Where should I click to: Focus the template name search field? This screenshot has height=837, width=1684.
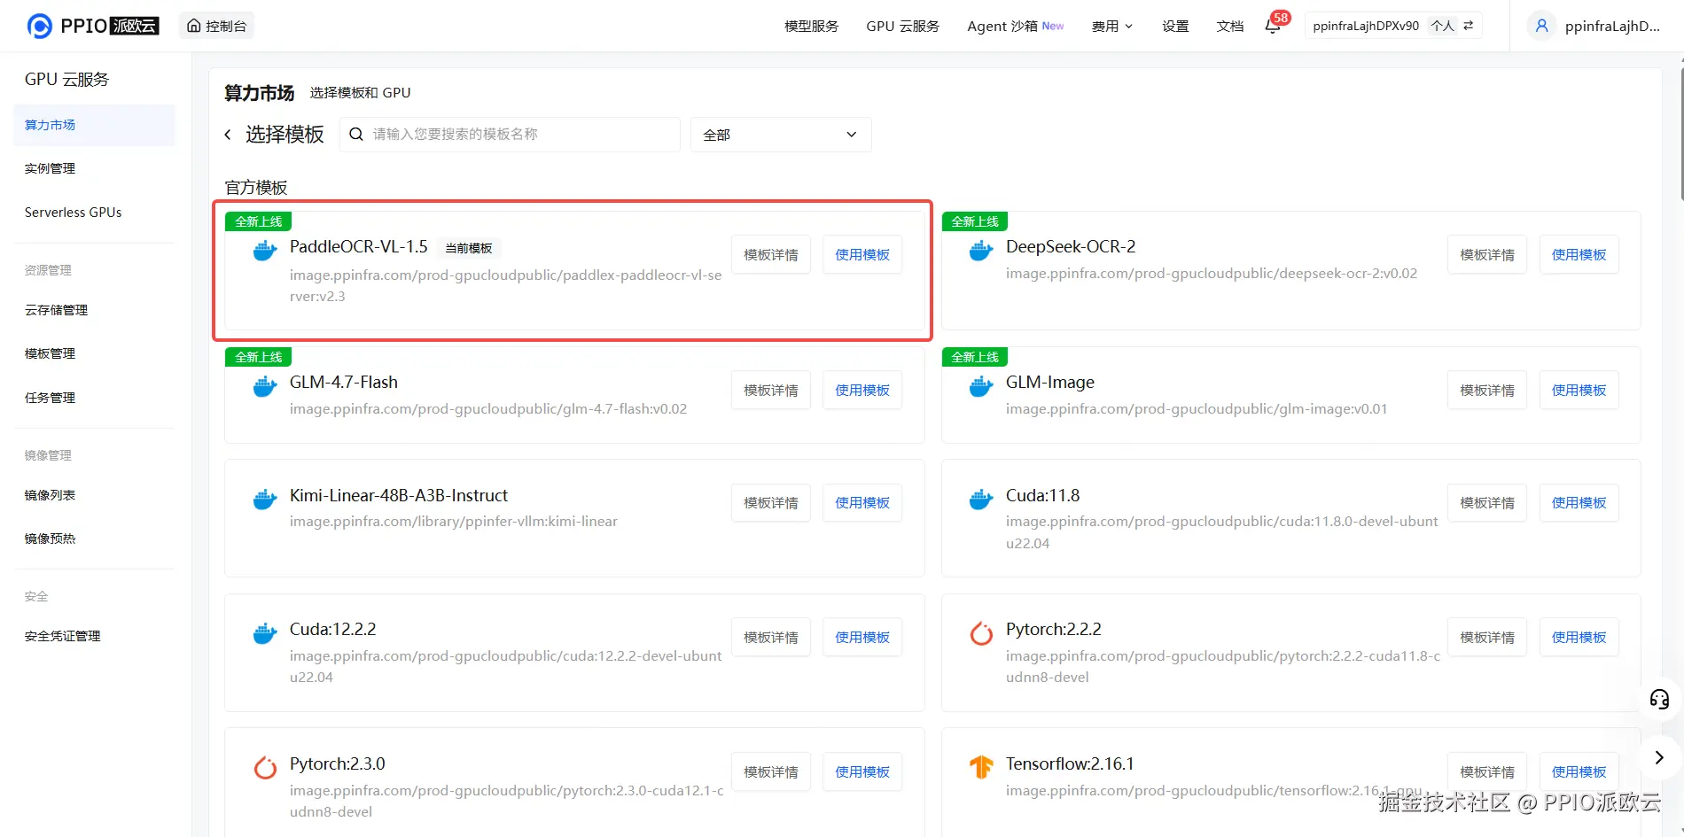tap(510, 135)
